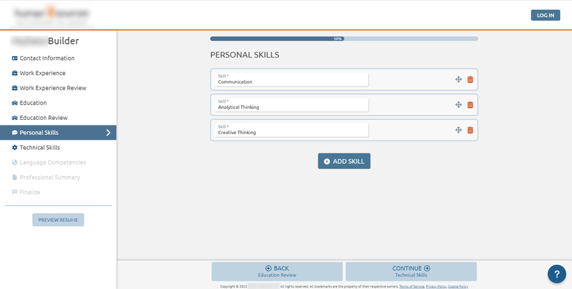Select Education Review from the sidebar

[43, 118]
